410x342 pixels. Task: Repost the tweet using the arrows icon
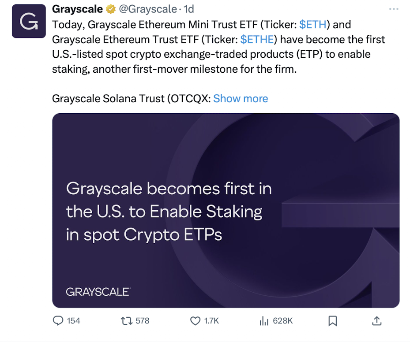pyautogui.click(x=126, y=321)
